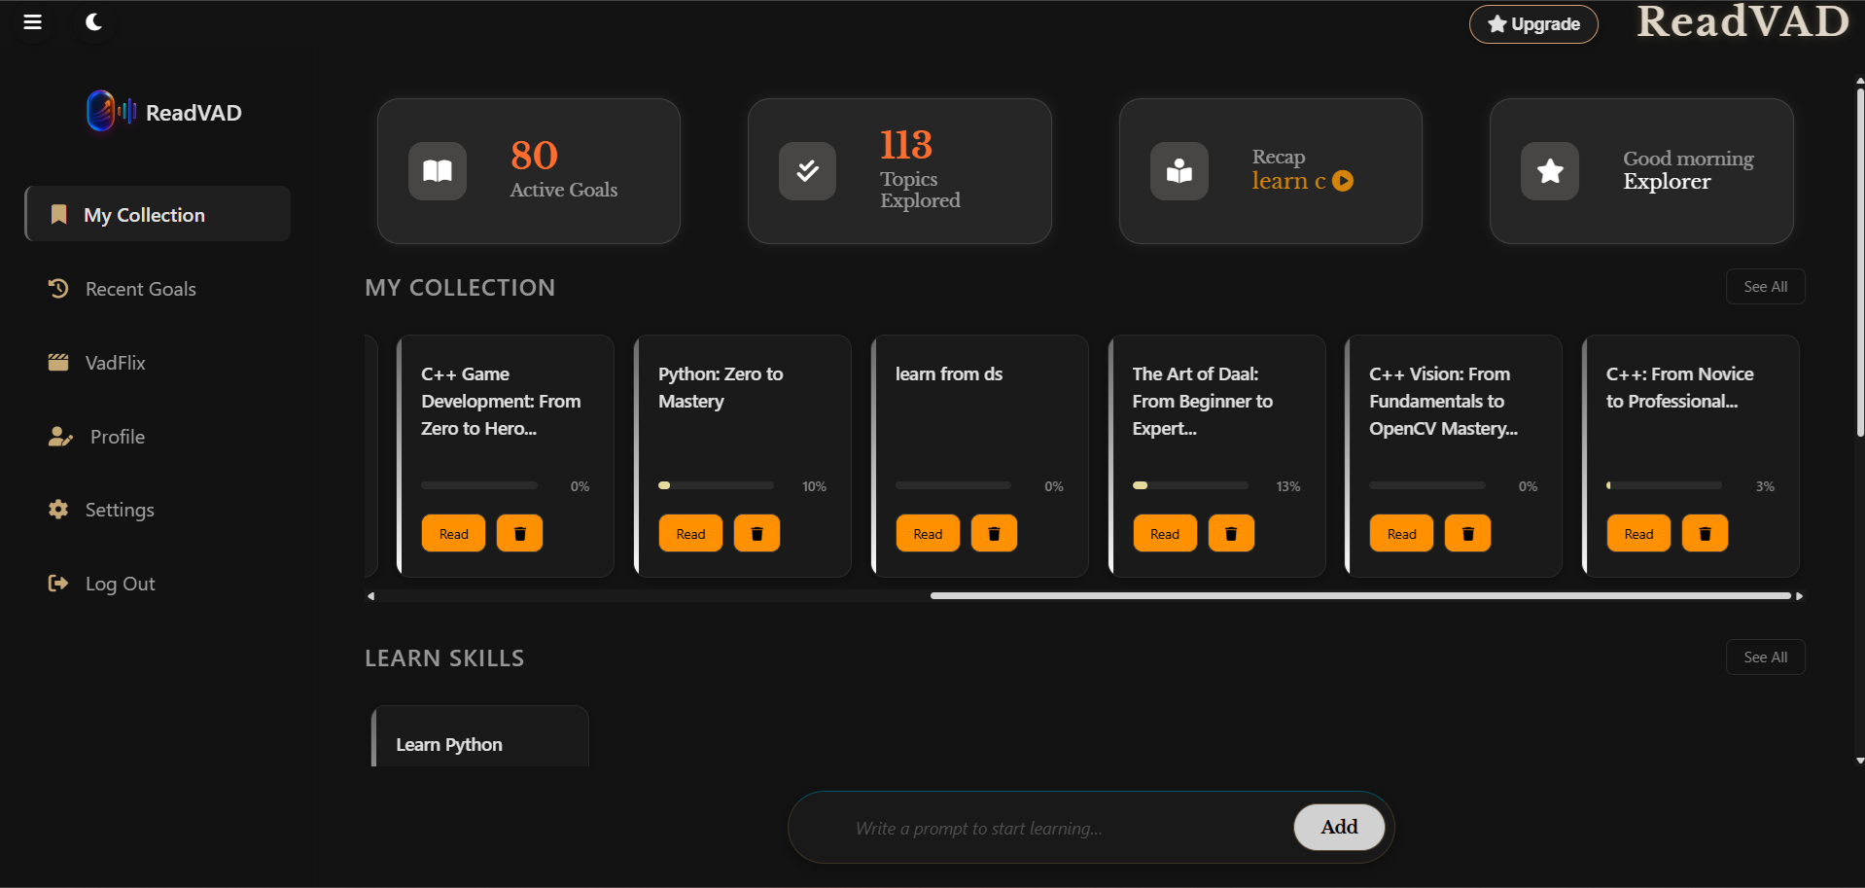Click the VadFlix film icon in sidebar
The image size is (1865, 888).
(58, 362)
